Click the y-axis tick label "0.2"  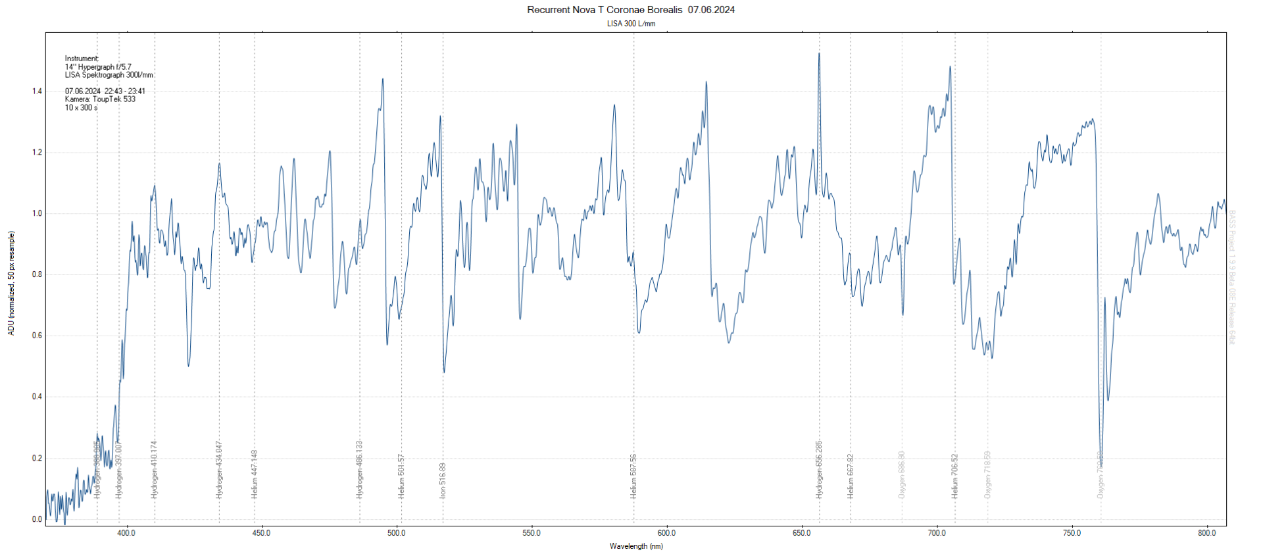tap(37, 458)
